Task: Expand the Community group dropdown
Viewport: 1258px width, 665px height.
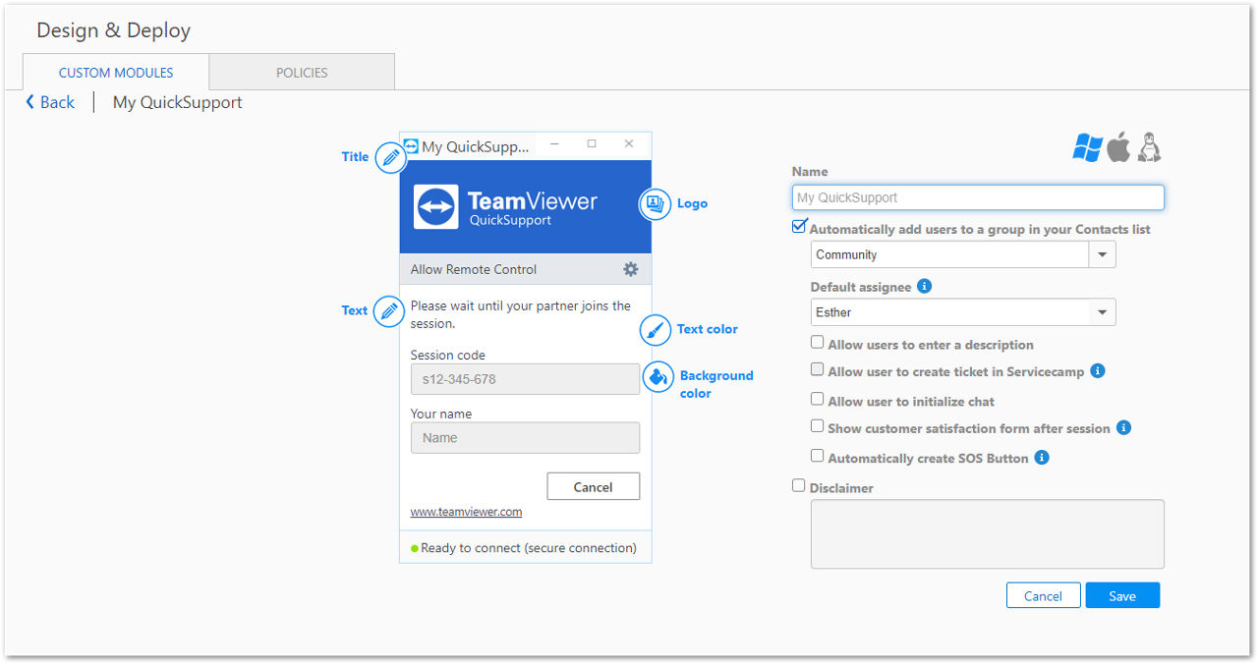Action: (x=1102, y=254)
